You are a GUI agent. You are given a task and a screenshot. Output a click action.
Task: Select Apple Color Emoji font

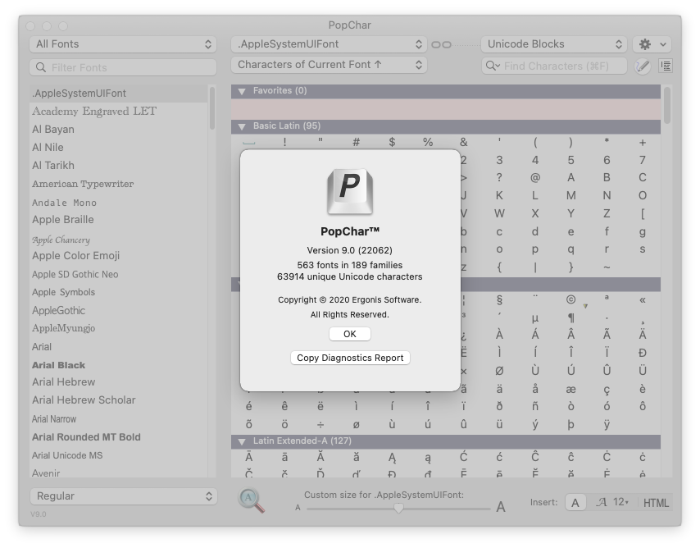pos(118,256)
